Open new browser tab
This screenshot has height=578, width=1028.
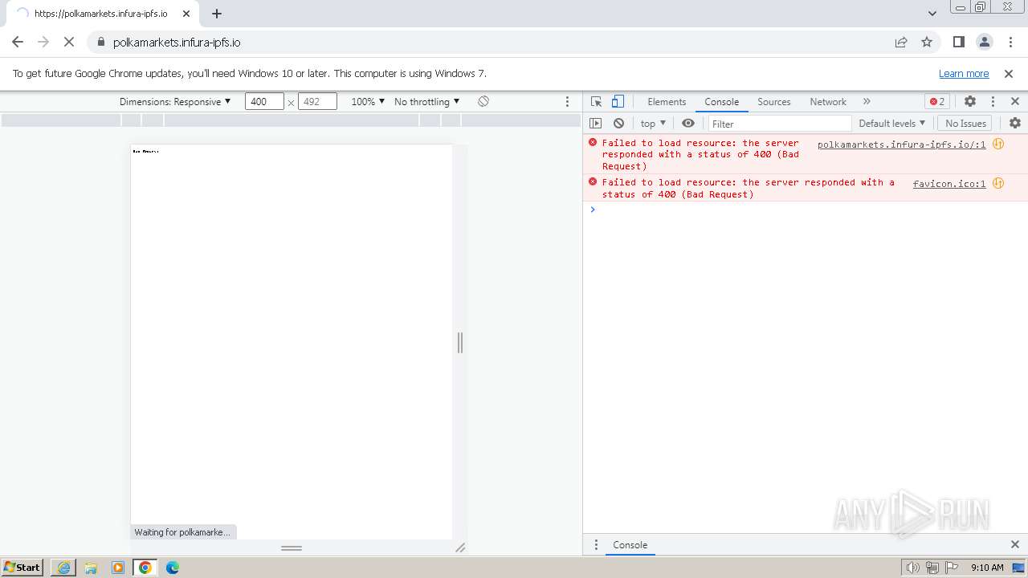[217, 13]
